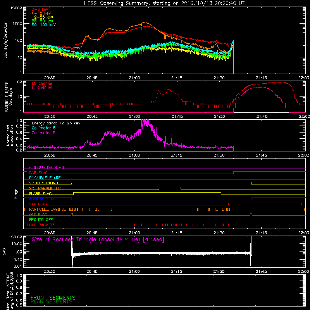310x310 pixels.
Task: Select the Collimator 9 legend label
Action: click(43, 133)
